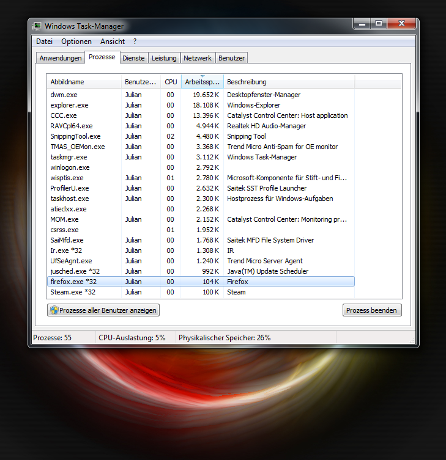Viewport: 446px width, 460px height.
Task: Select the firefox.exe *32 process
Action: pos(201,282)
